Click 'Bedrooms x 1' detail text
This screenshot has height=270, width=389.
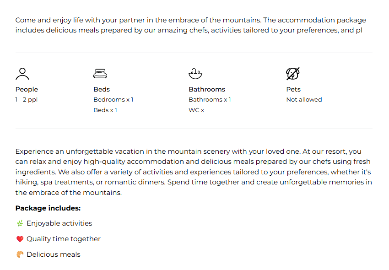(113, 99)
